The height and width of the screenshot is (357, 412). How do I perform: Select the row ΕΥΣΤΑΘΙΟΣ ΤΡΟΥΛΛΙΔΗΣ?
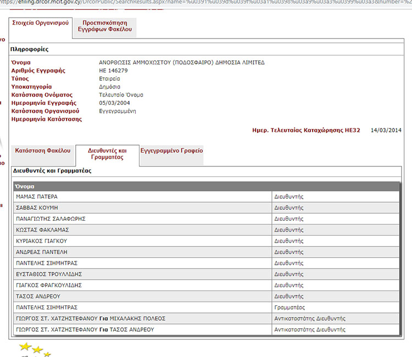pyautogui.click(x=206, y=274)
